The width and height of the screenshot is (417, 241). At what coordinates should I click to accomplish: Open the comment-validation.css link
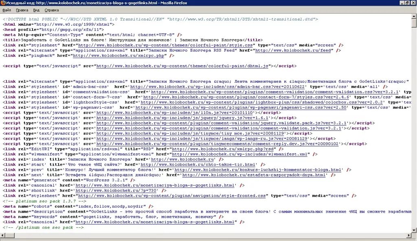274,92
